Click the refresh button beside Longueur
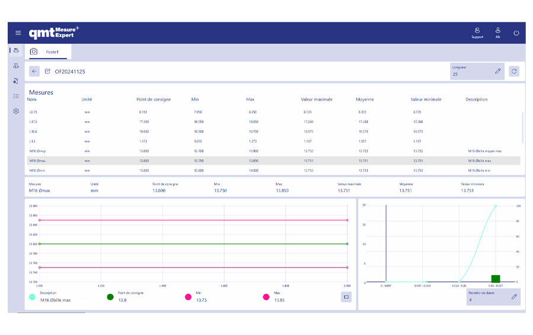 514,72
